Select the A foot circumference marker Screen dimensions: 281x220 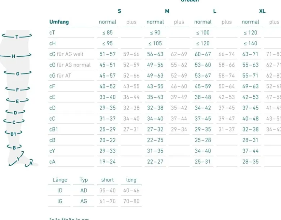(29, 163)
